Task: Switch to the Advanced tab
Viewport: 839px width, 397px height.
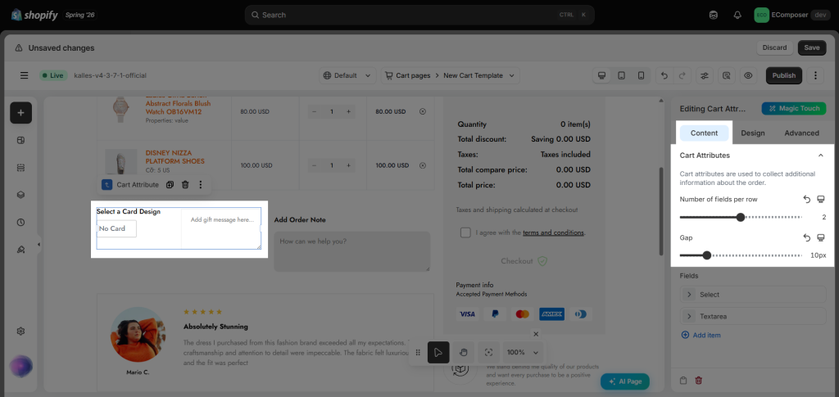Action: click(801, 133)
